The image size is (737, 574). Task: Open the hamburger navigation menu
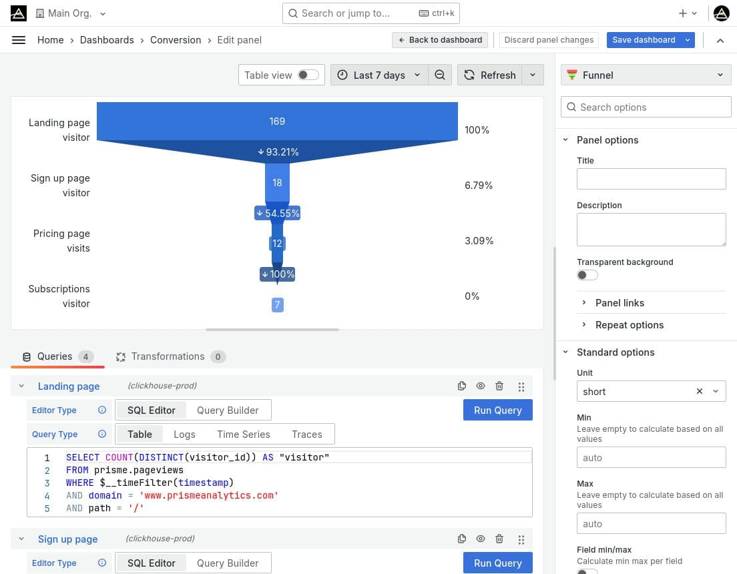point(19,40)
